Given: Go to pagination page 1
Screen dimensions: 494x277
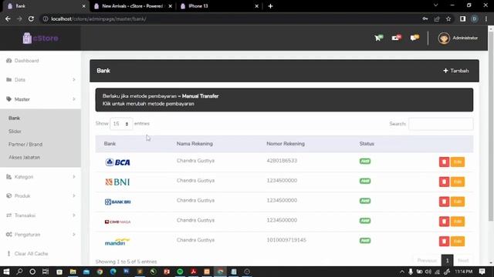Looking at the screenshot, I should point(447,260).
